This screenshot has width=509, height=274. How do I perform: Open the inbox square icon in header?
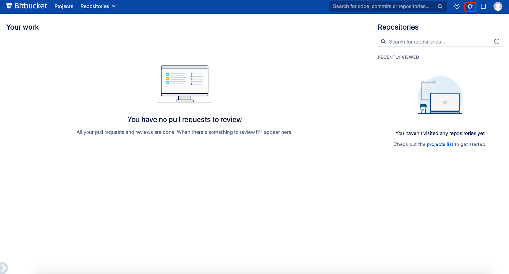pos(483,6)
